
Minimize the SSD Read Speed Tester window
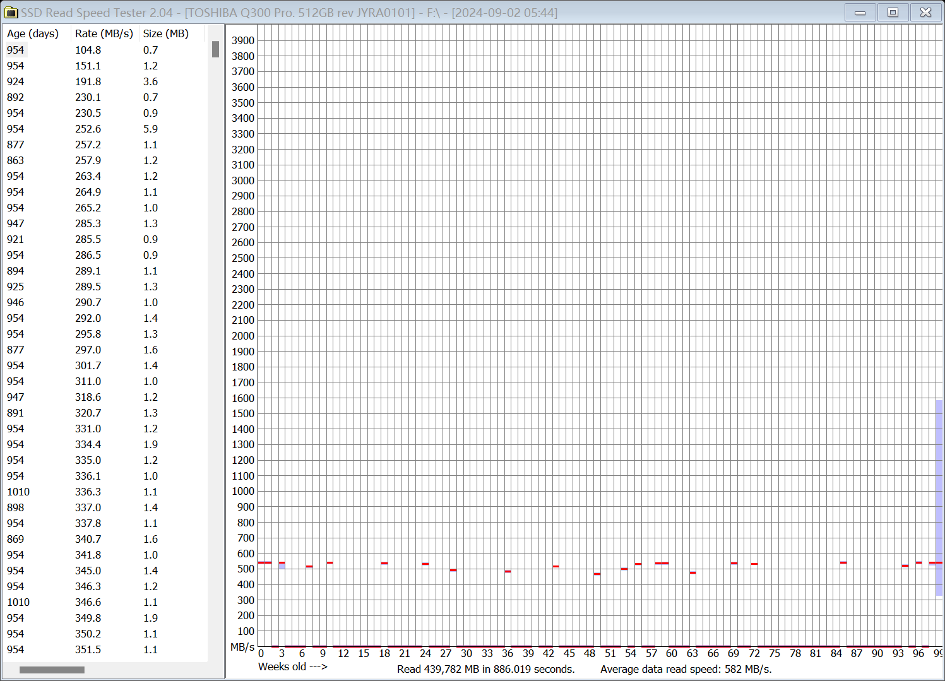[860, 13]
